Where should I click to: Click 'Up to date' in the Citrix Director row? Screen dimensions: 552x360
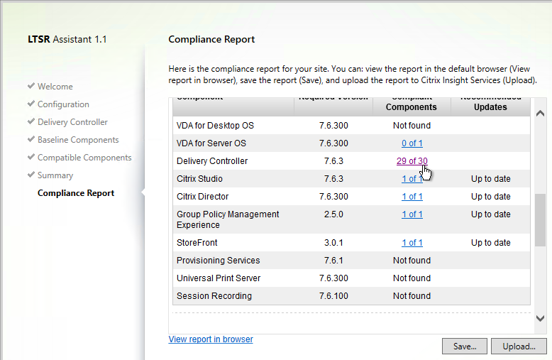491,197
